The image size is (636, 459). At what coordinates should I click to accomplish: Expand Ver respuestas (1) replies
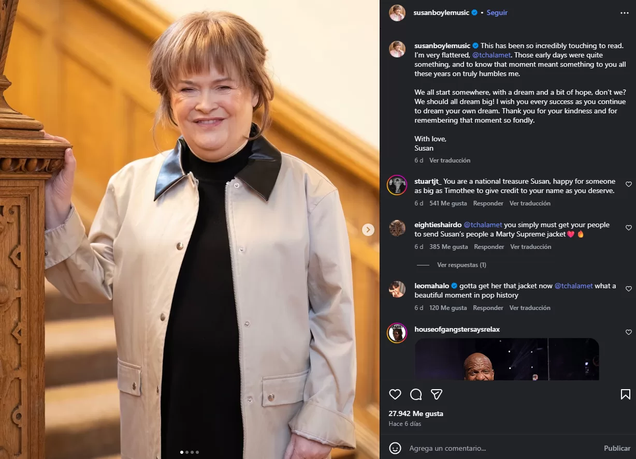click(461, 265)
